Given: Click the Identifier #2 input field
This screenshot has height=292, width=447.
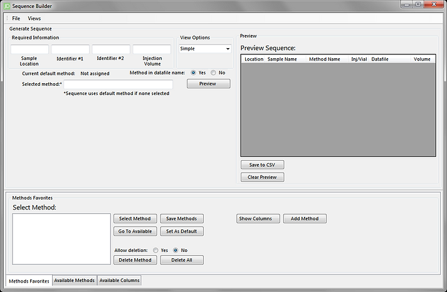Looking at the screenshot, I should tap(111, 49).
